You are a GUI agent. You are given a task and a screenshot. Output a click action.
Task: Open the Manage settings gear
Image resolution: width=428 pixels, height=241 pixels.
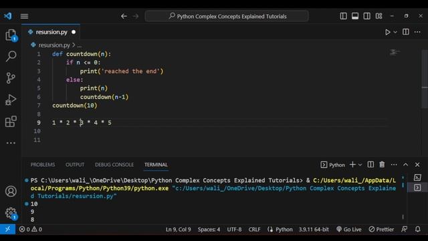pyautogui.click(x=11, y=213)
